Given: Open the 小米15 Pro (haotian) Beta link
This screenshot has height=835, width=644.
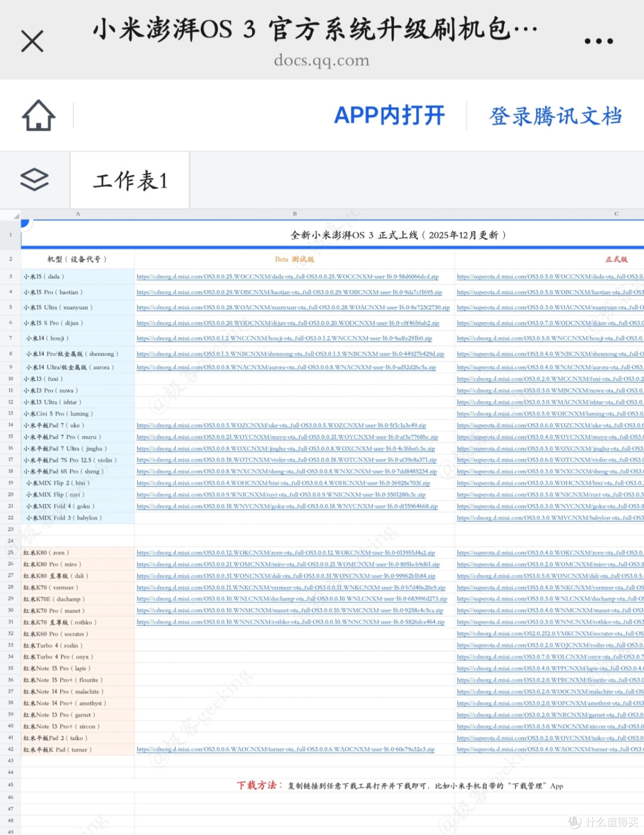Looking at the screenshot, I should coord(289,292).
